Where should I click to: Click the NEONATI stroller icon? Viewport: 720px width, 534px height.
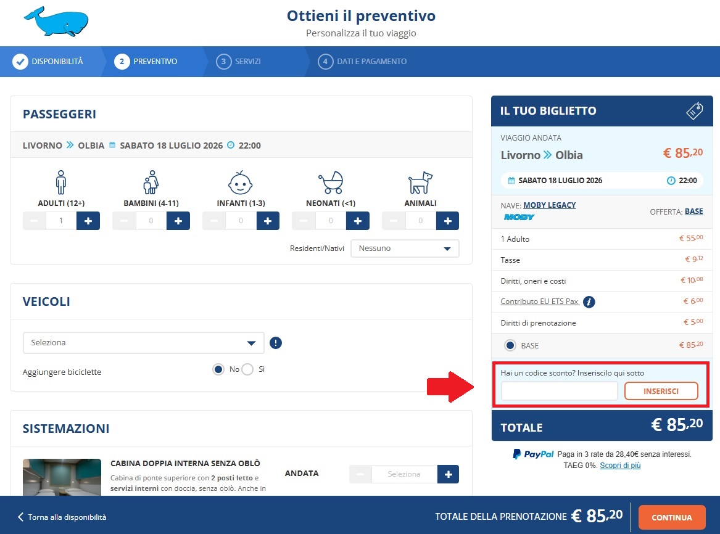point(331,183)
